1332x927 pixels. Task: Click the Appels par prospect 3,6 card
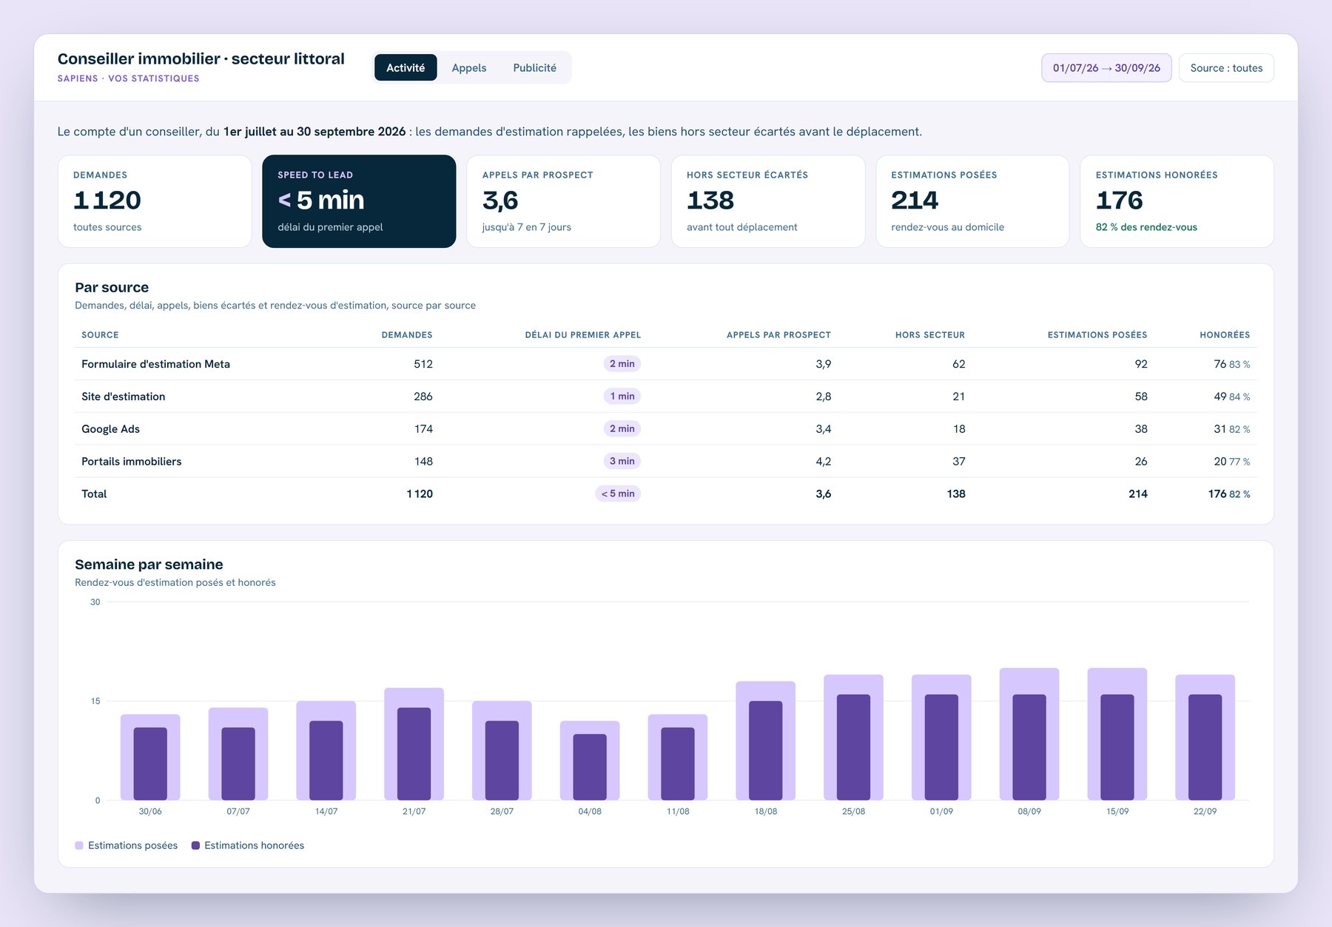tap(563, 201)
